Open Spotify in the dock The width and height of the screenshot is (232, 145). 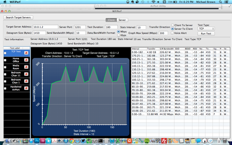click(147, 141)
